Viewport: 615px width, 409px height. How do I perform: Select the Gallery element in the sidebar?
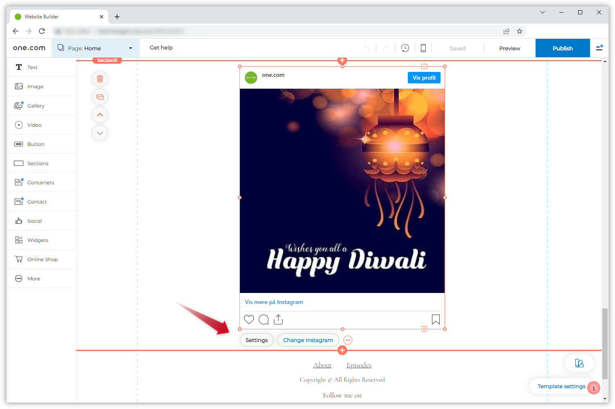tap(36, 105)
